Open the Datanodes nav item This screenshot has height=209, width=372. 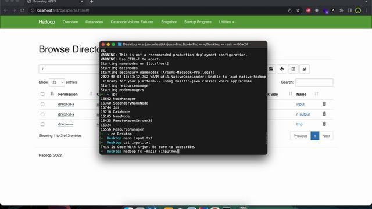94,22
